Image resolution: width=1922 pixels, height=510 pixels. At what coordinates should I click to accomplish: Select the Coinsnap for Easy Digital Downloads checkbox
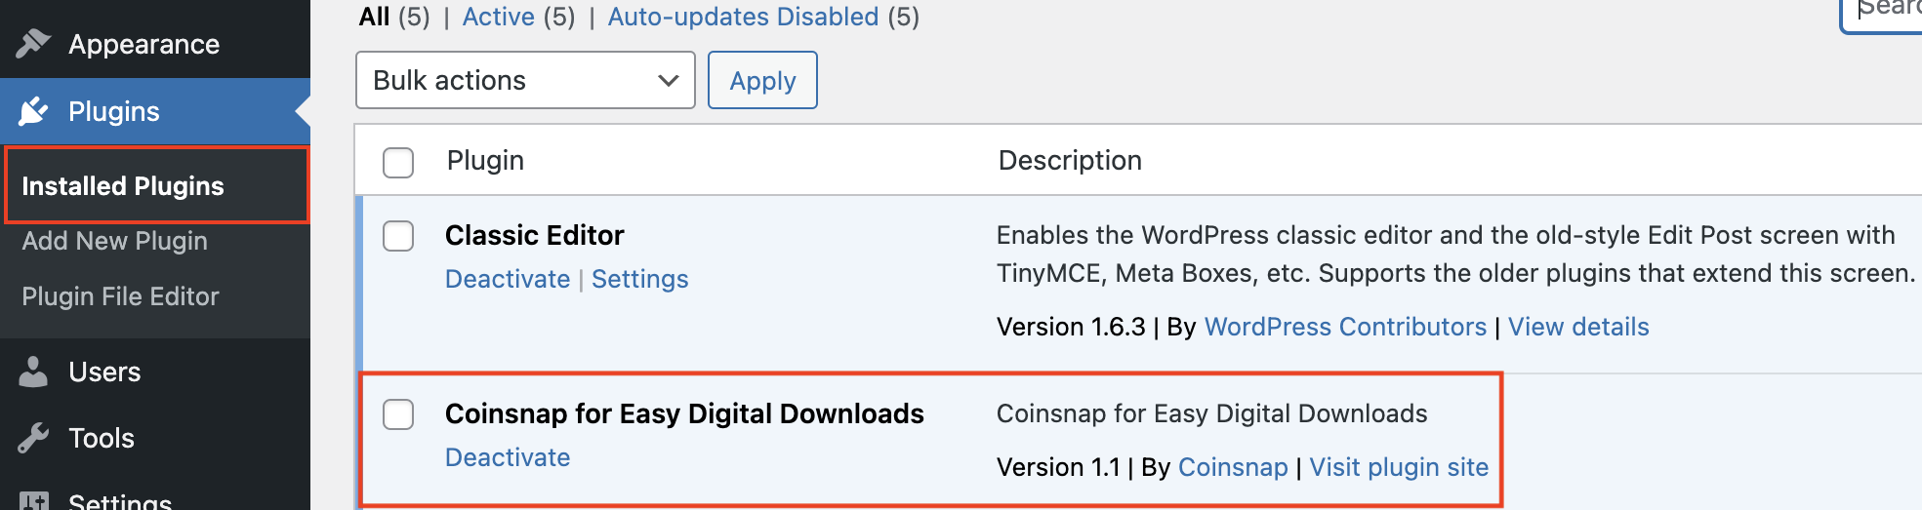point(398,414)
